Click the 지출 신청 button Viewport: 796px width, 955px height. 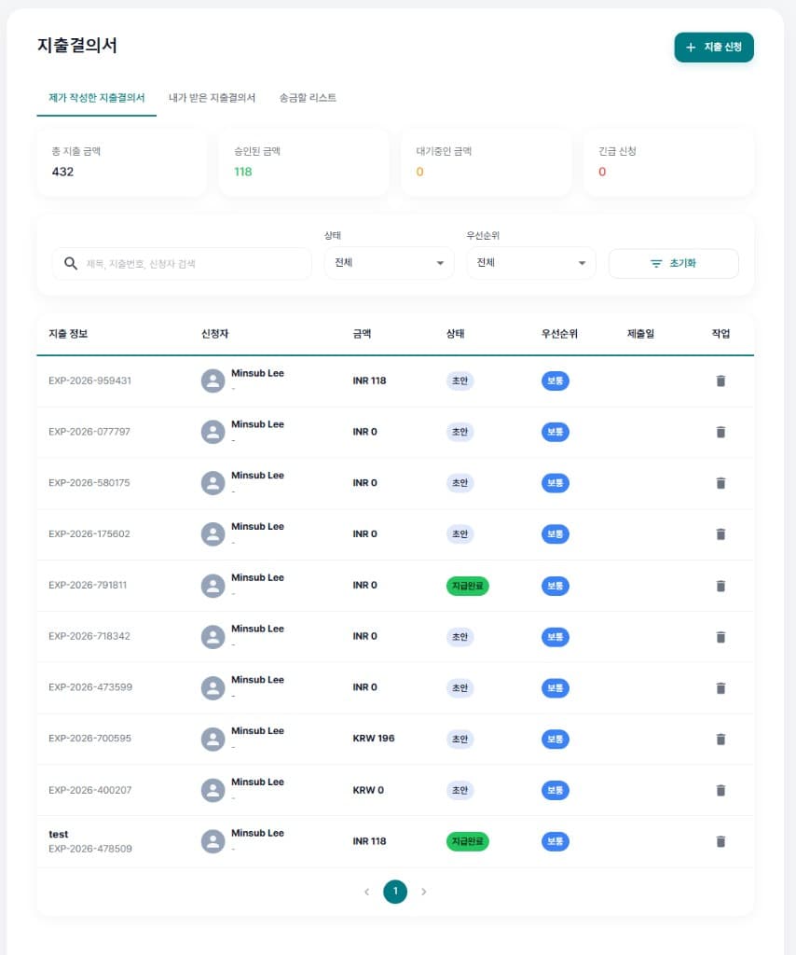pyautogui.click(x=714, y=48)
